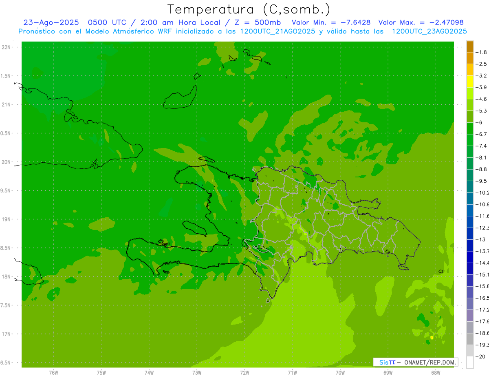Click the '76W' longitude label
489x378 pixels.
click(53, 373)
